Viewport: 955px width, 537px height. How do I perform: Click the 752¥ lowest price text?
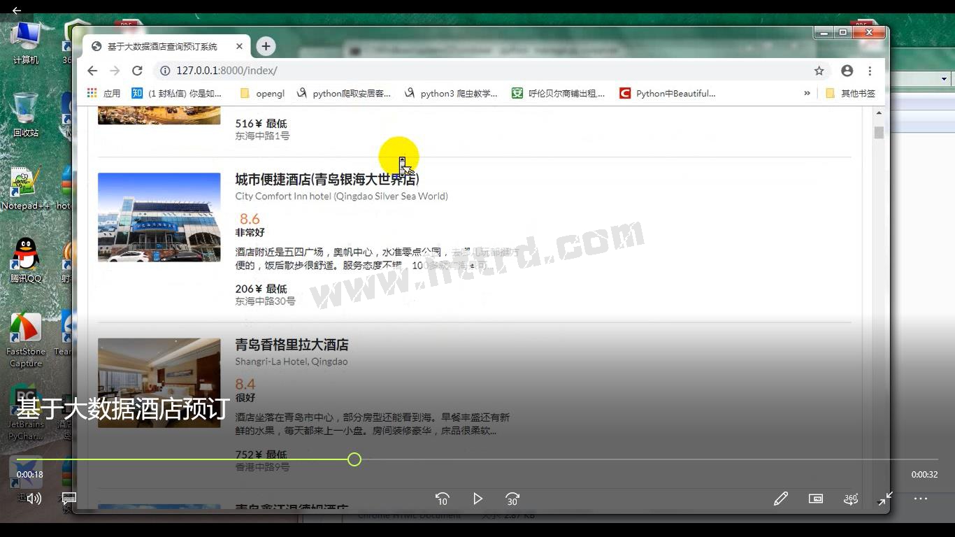pos(261,454)
